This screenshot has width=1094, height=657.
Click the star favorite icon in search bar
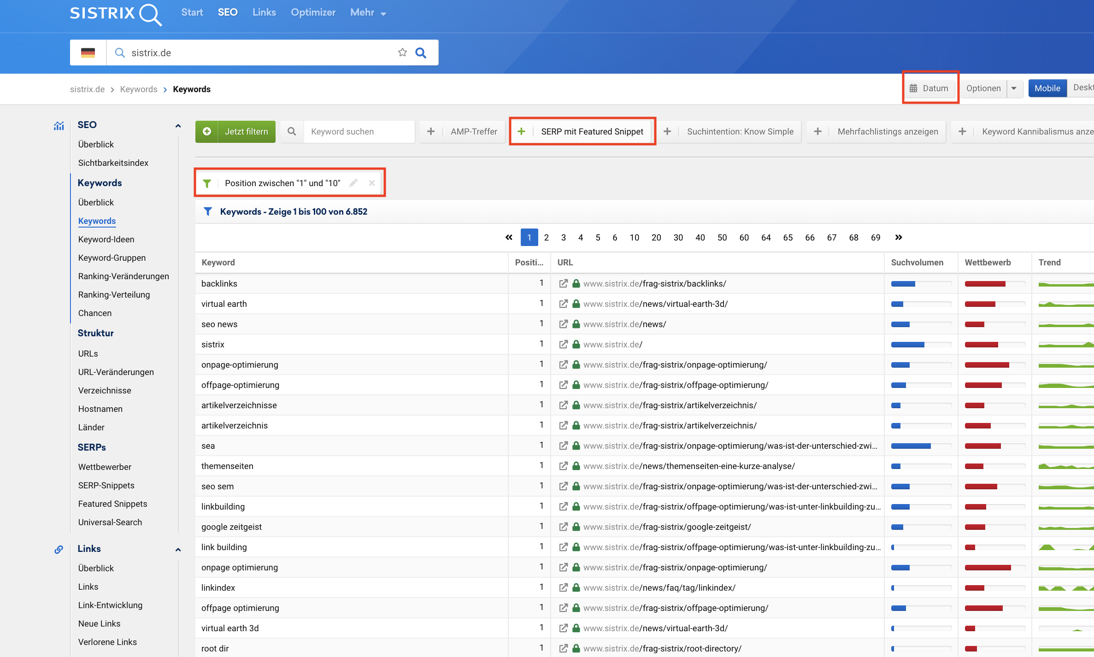tap(402, 53)
